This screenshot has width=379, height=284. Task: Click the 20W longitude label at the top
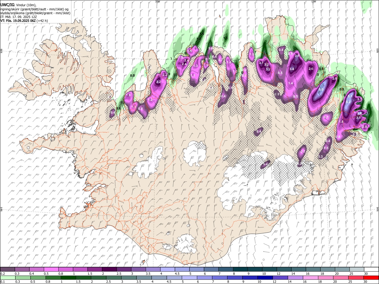[x=158, y=1]
